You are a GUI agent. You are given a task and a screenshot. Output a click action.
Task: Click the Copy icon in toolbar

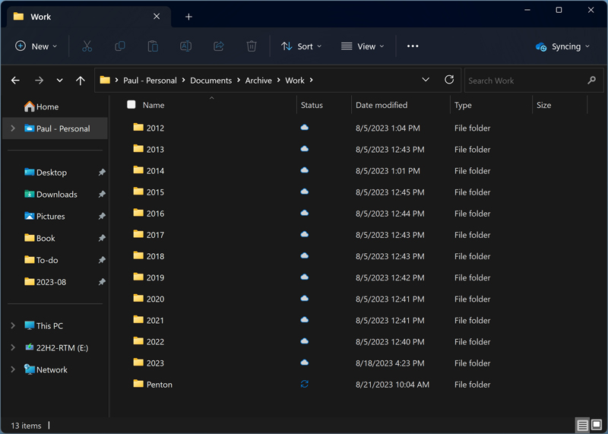[x=120, y=46]
